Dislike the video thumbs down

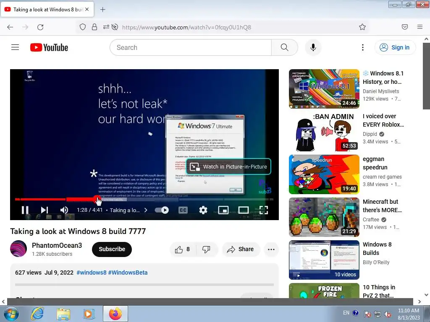pos(206,249)
